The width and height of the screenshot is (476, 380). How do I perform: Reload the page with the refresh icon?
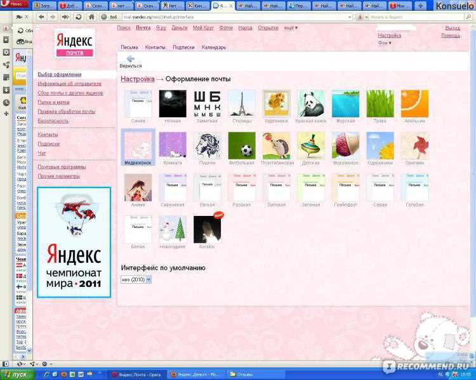click(x=78, y=17)
